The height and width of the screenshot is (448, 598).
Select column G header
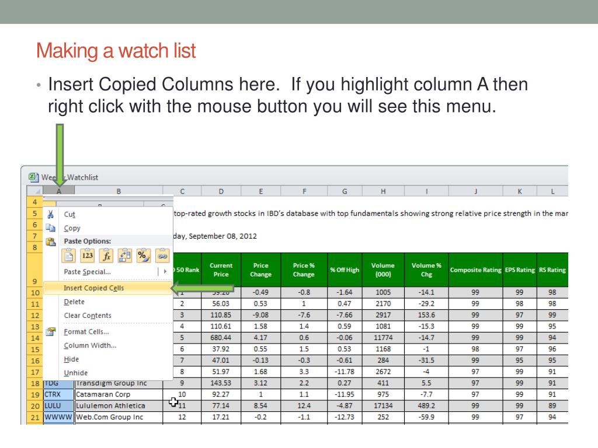pyautogui.click(x=345, y=191)
